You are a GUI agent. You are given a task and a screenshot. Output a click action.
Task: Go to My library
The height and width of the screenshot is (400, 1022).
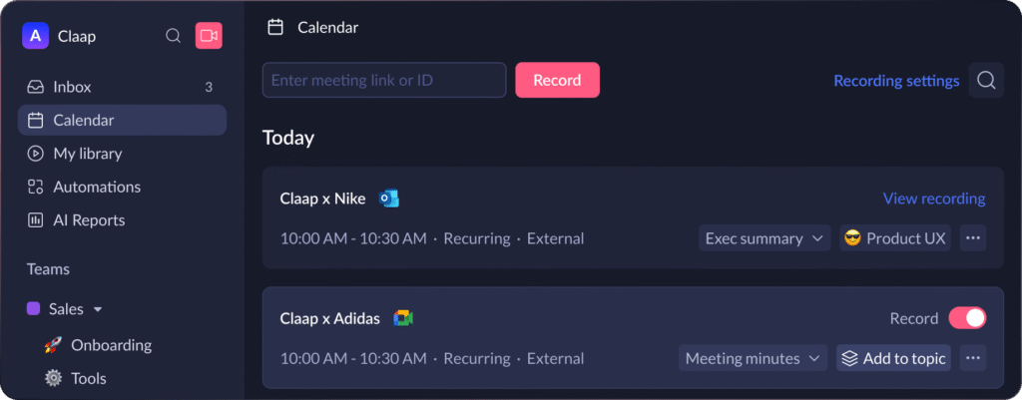coord(87,154)
